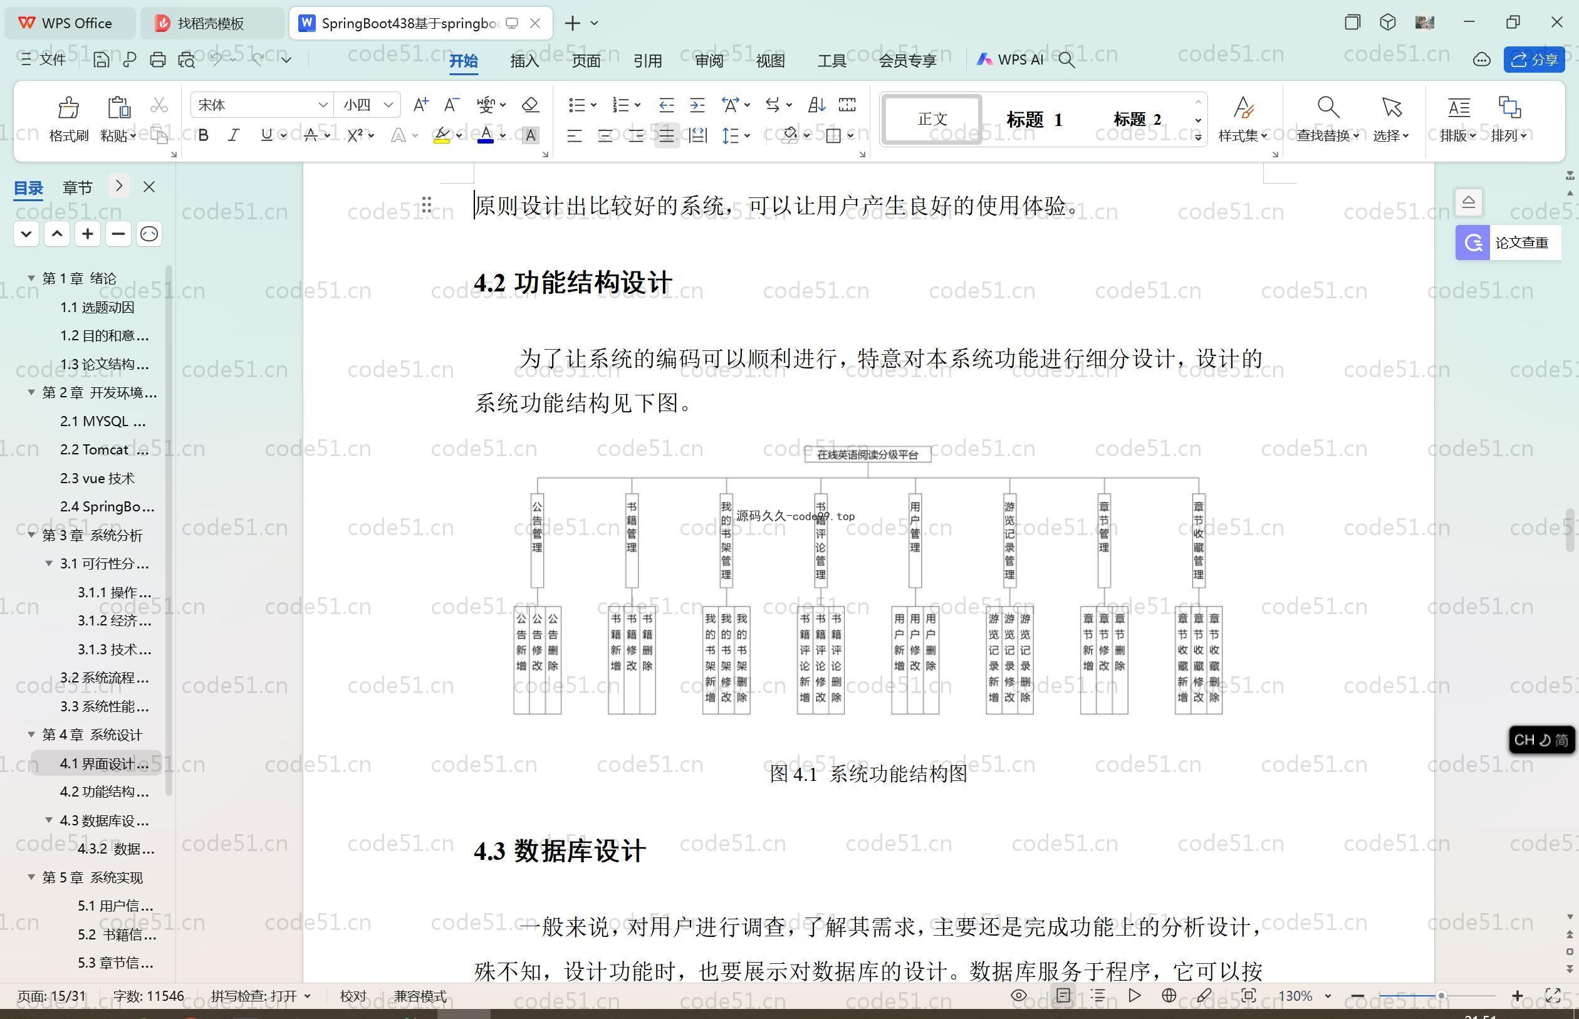Open the numbered list dropdown arrow
Viewport: 1579px width, 1019px height.
pos(637,105)
